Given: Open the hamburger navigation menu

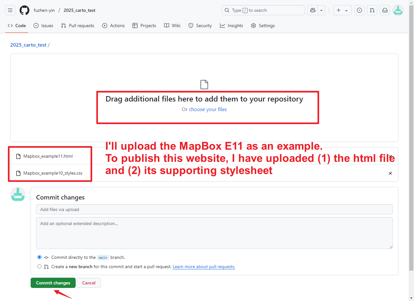Looking at the screenshot, I should (10, 10).
